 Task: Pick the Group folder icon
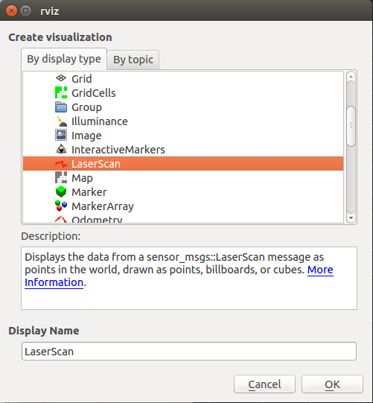click(x=61, y=107)
